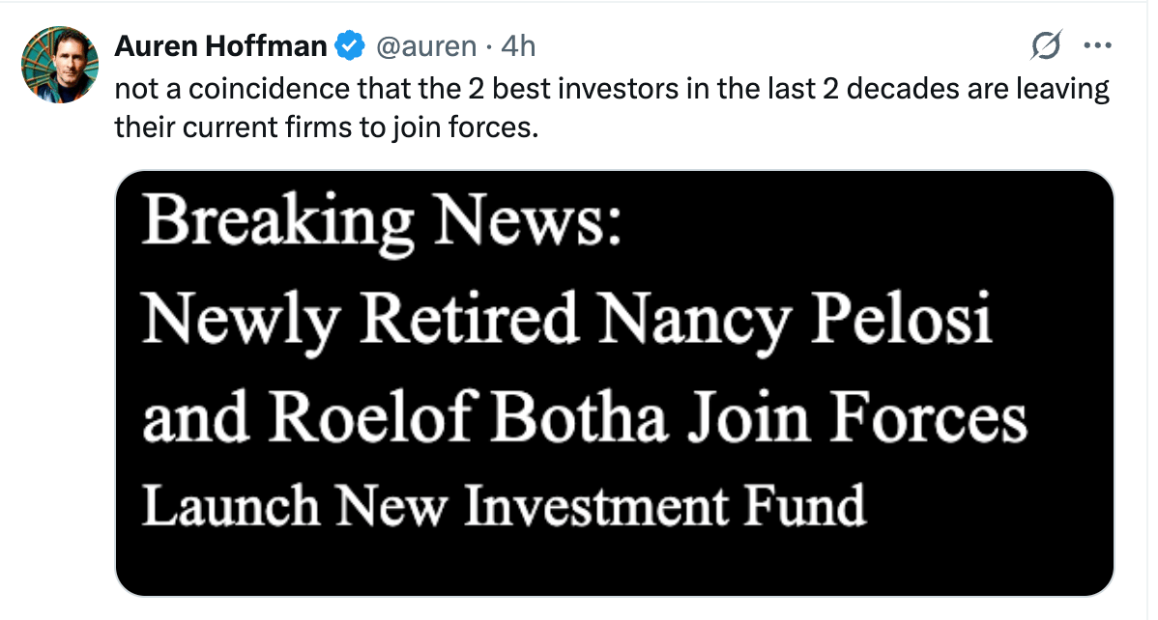
Task: Open the three-dot More options menu
Action: coord(1097,45)
